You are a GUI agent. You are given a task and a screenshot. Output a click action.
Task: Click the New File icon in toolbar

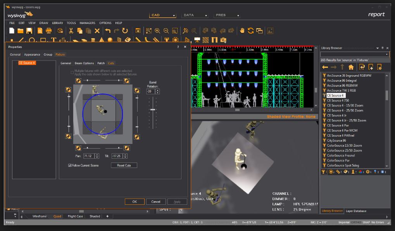12,31
